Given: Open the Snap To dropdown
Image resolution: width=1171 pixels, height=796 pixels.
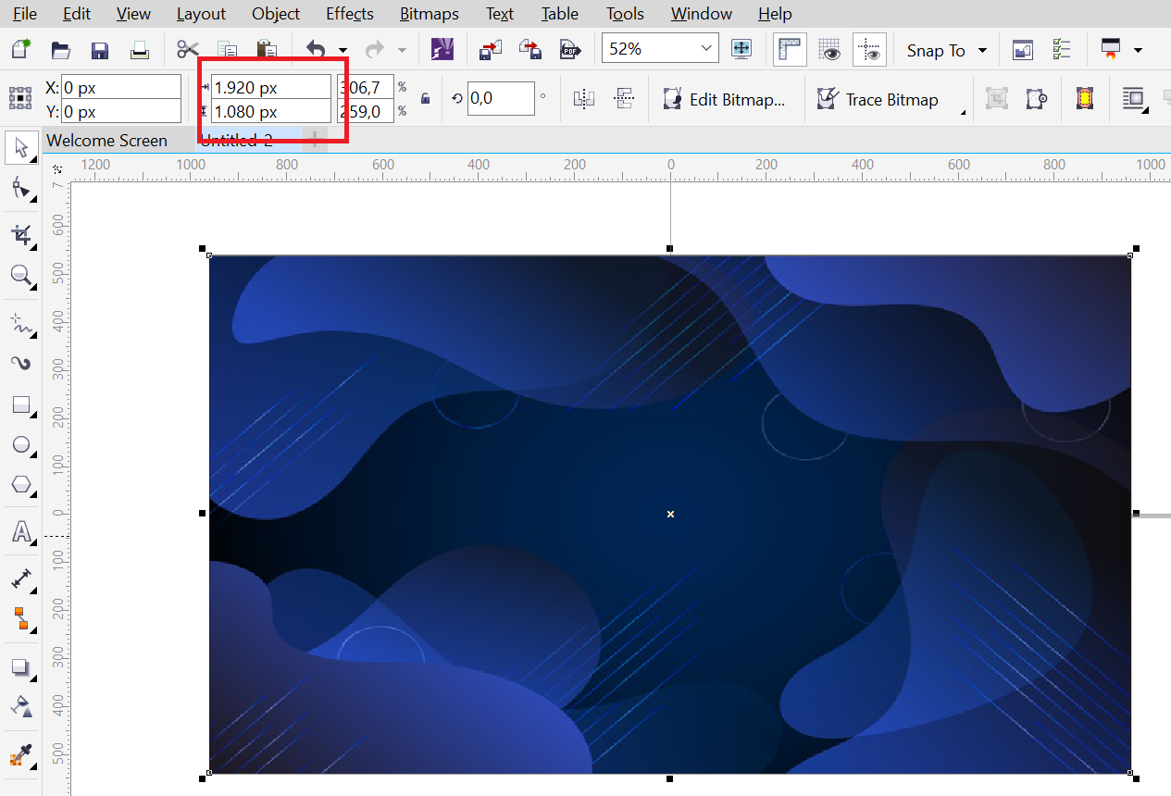Looking at the screenshot, I should coord(946,50).
